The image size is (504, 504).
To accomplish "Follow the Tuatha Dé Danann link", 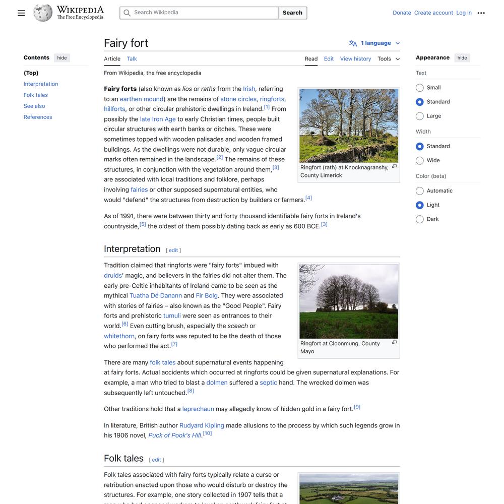I will pos(156,296).
